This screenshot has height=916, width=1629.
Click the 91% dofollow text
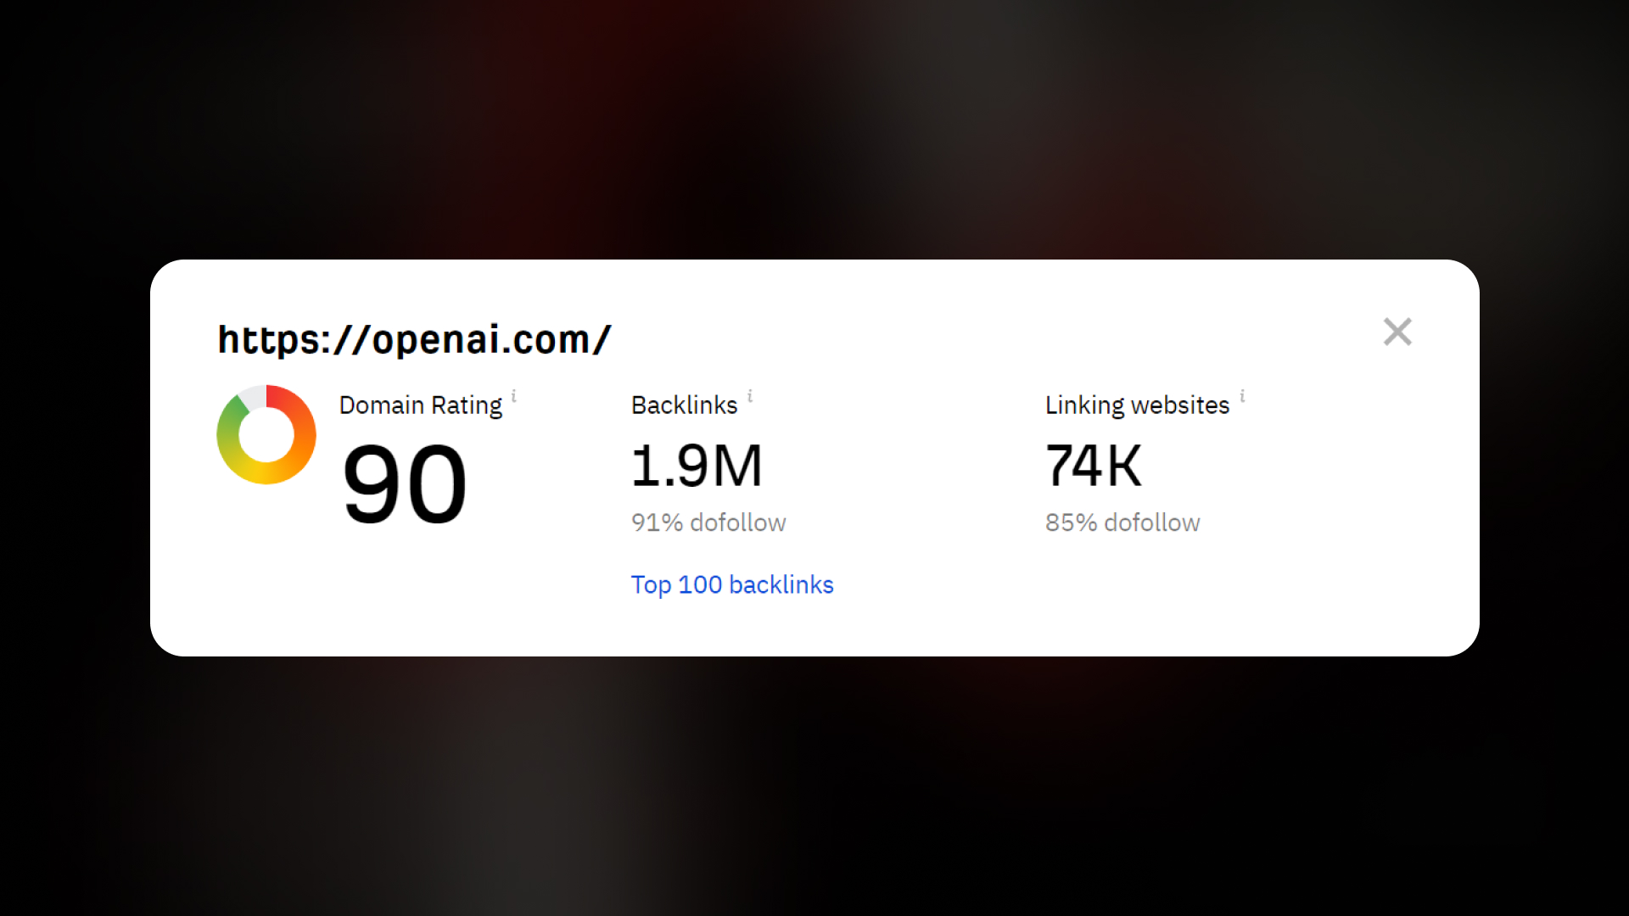(708, 522)
